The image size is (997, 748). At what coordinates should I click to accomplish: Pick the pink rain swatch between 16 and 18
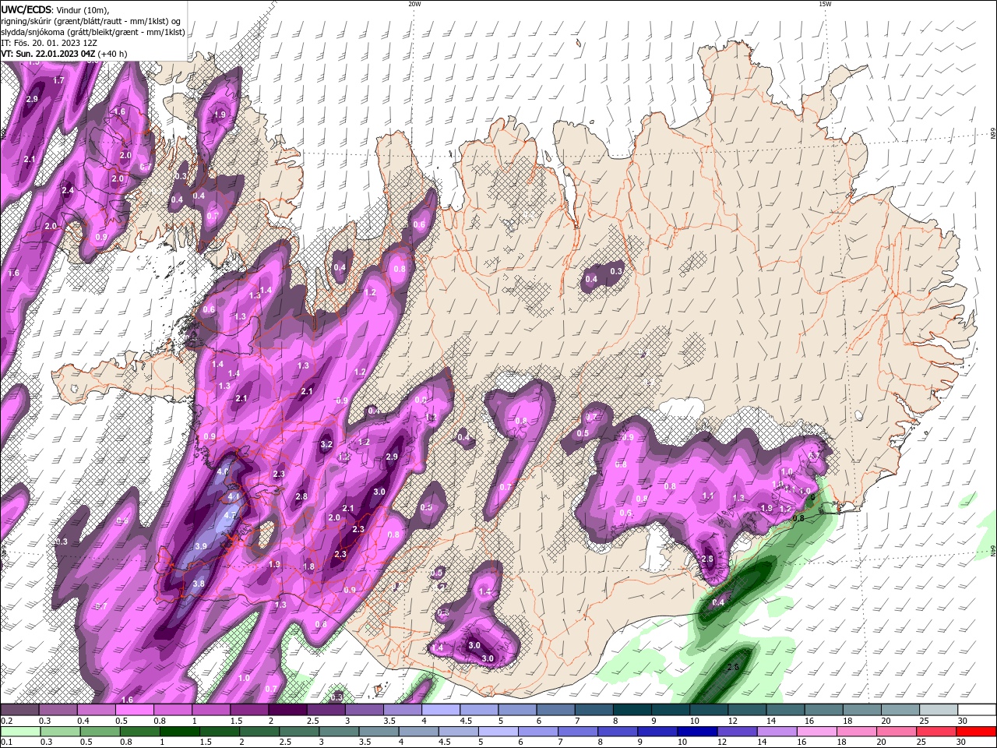816,732
